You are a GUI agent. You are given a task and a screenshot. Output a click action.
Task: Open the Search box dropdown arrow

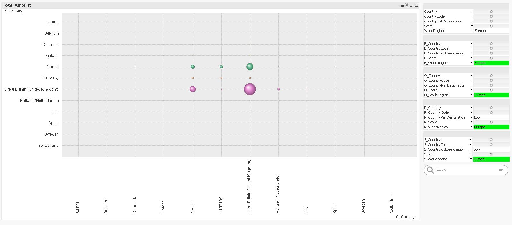tap(501, 170)
